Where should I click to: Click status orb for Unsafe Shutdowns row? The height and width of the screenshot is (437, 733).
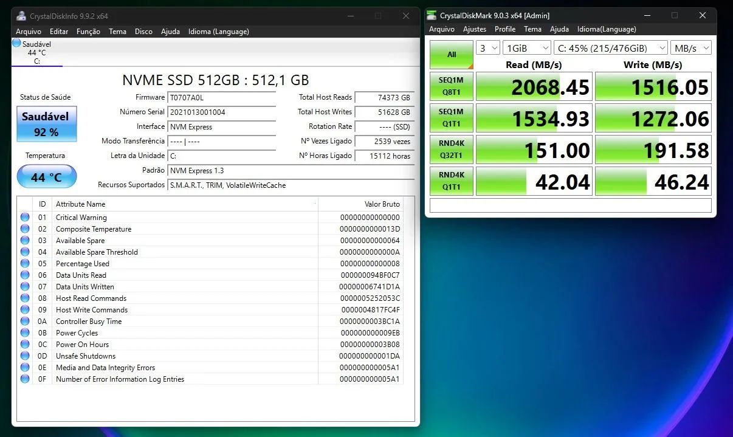tap(25, 356)
